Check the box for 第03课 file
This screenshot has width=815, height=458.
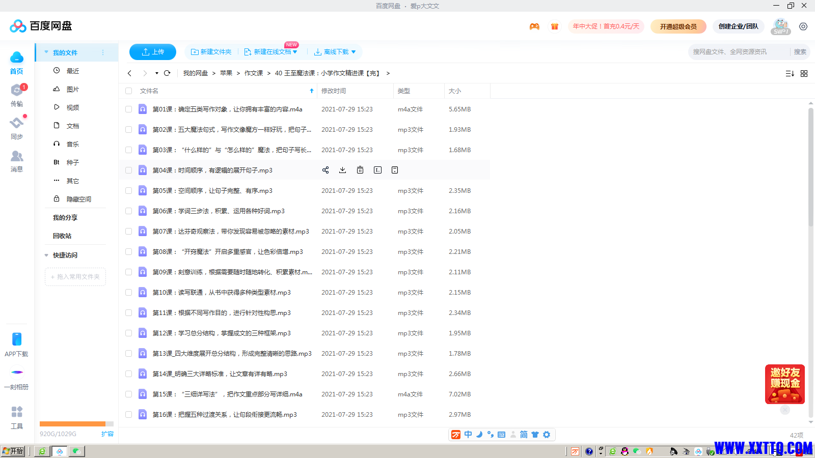tap(129, 150)
